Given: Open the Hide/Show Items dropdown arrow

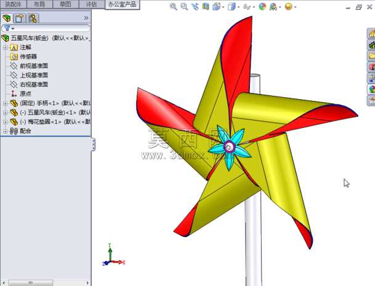Looking at the screenshot, I should [254, 7].
